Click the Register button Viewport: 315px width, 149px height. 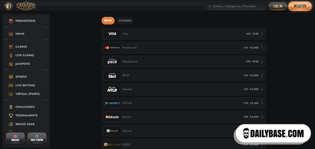300,6
